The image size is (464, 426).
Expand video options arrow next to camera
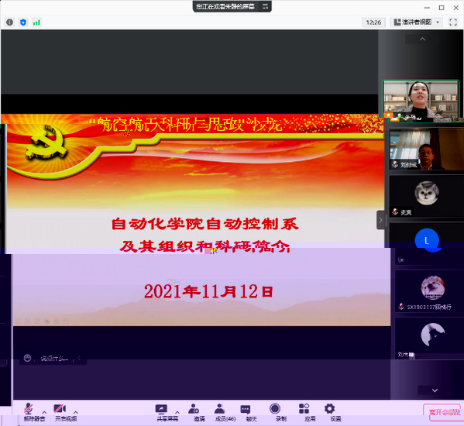pos(76,412)
